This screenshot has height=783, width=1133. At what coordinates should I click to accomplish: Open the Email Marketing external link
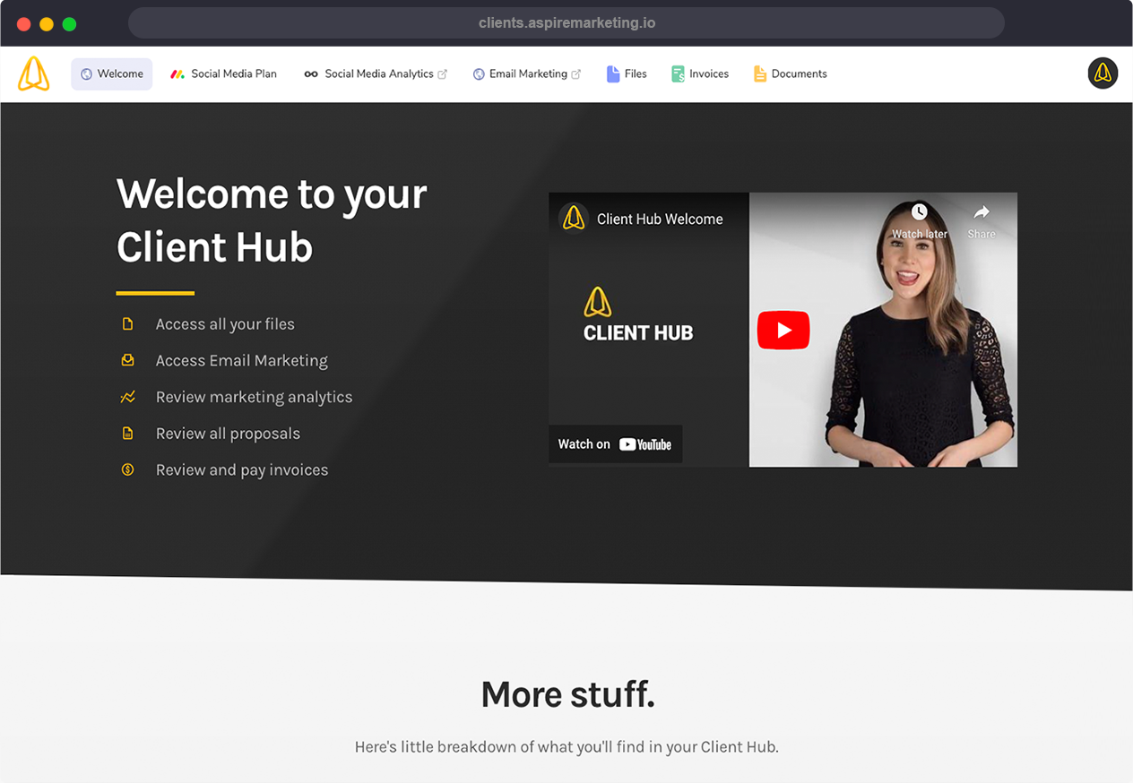coord(527,74)
